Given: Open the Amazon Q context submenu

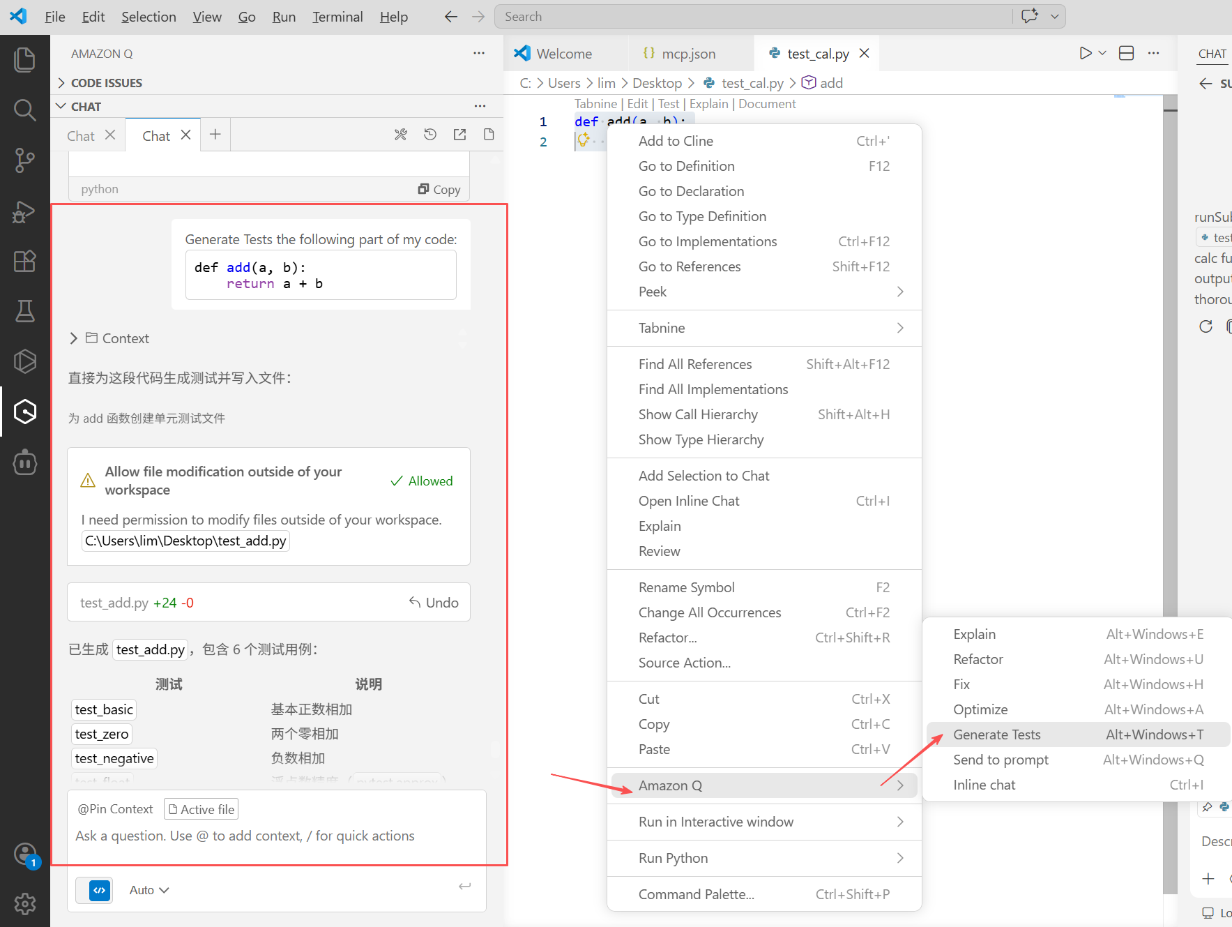Looking at the screenshot, I should (765, 785).
